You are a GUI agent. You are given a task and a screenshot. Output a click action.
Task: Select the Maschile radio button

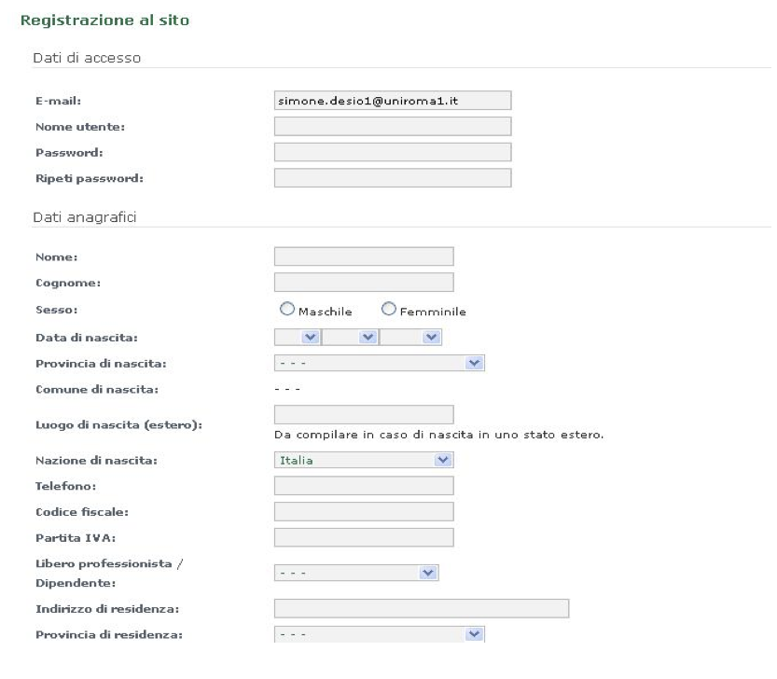click(287, 309)
